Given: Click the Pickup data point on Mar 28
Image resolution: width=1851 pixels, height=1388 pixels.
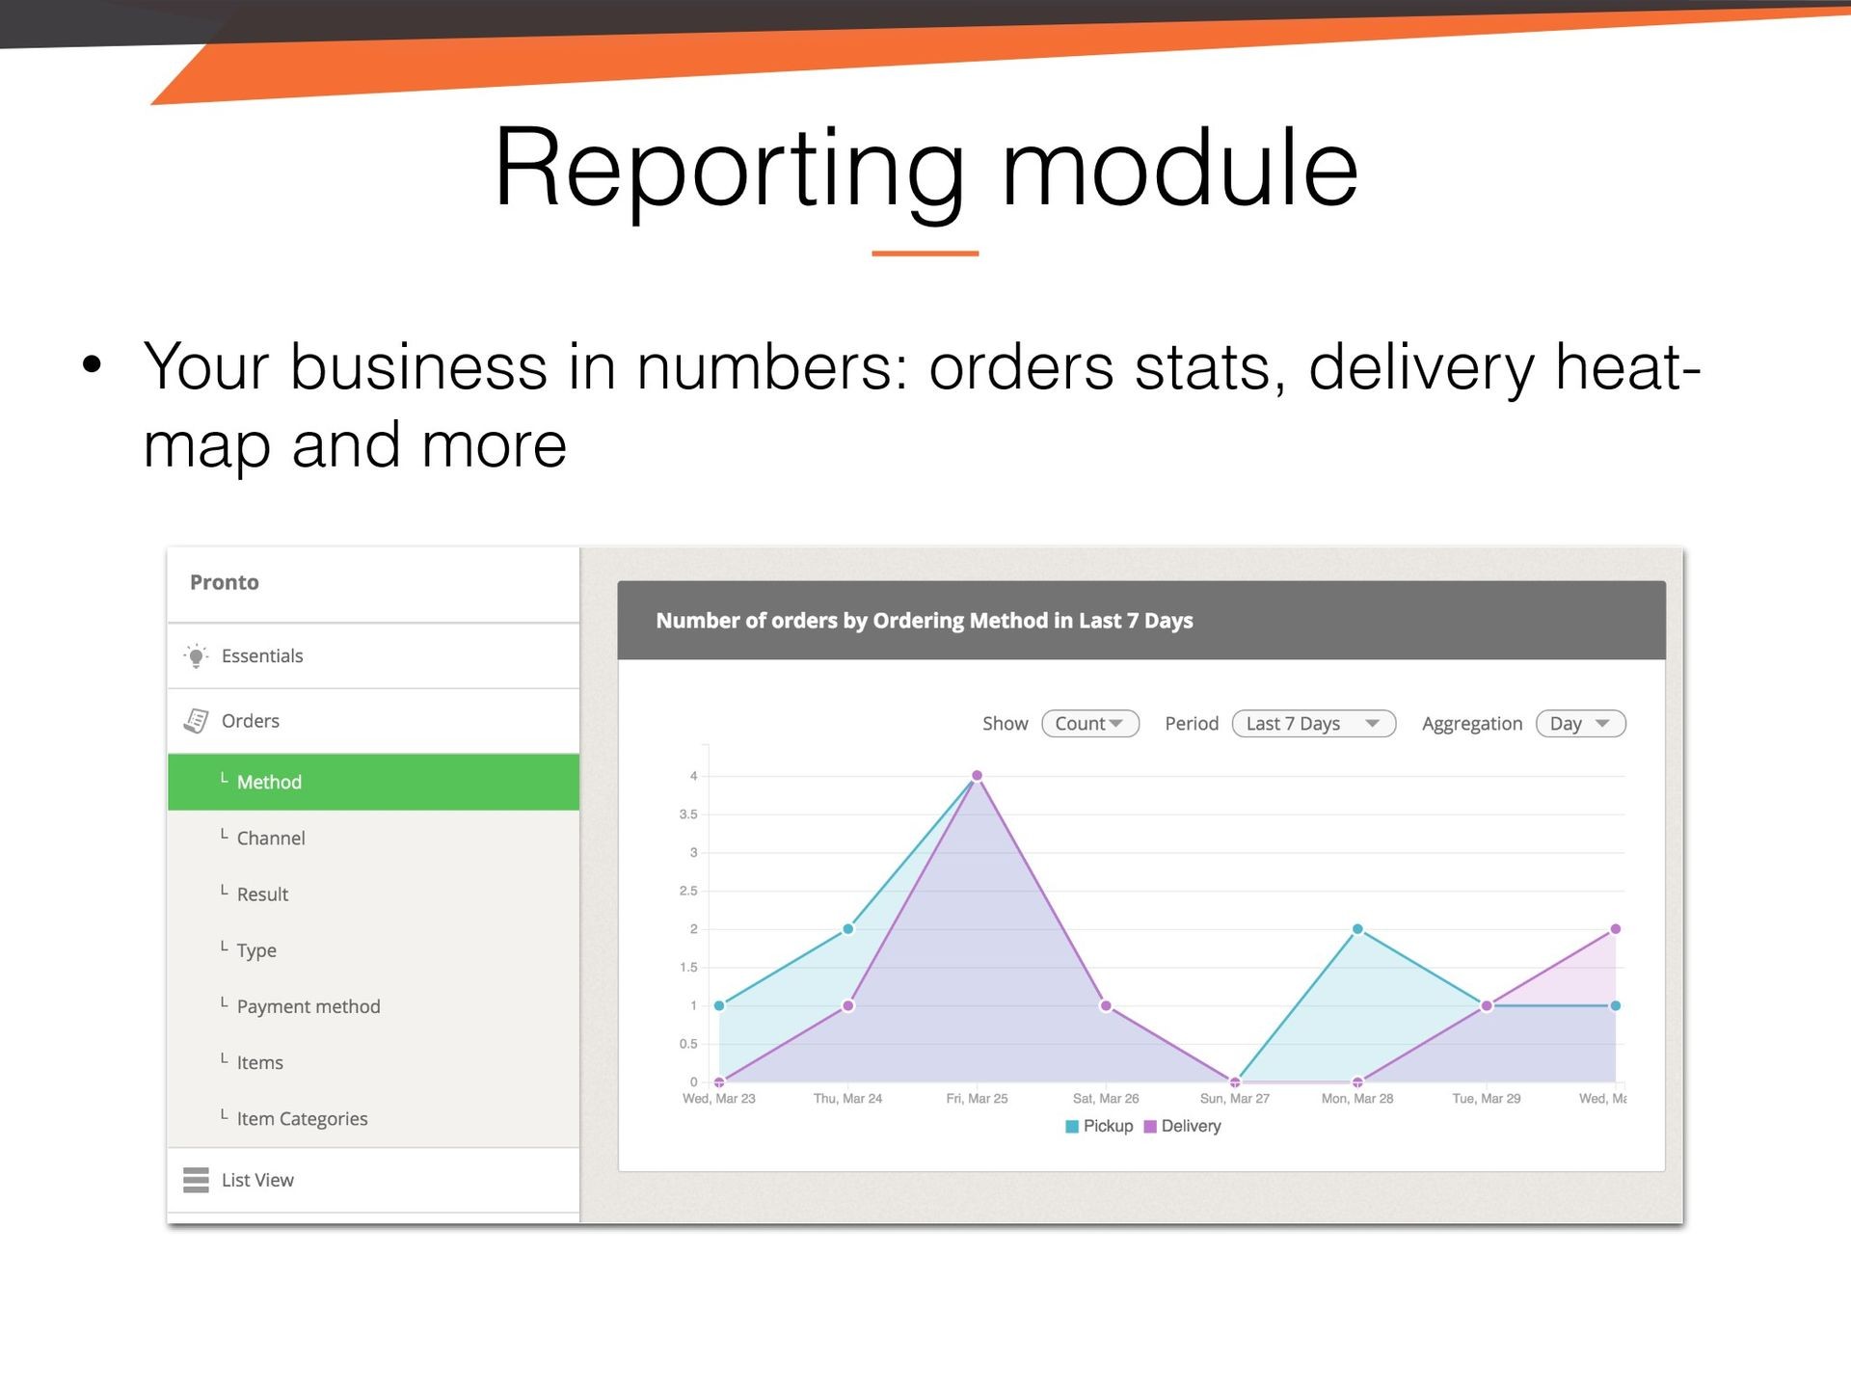Looking at the screenshot, I should coord(1357,929).
